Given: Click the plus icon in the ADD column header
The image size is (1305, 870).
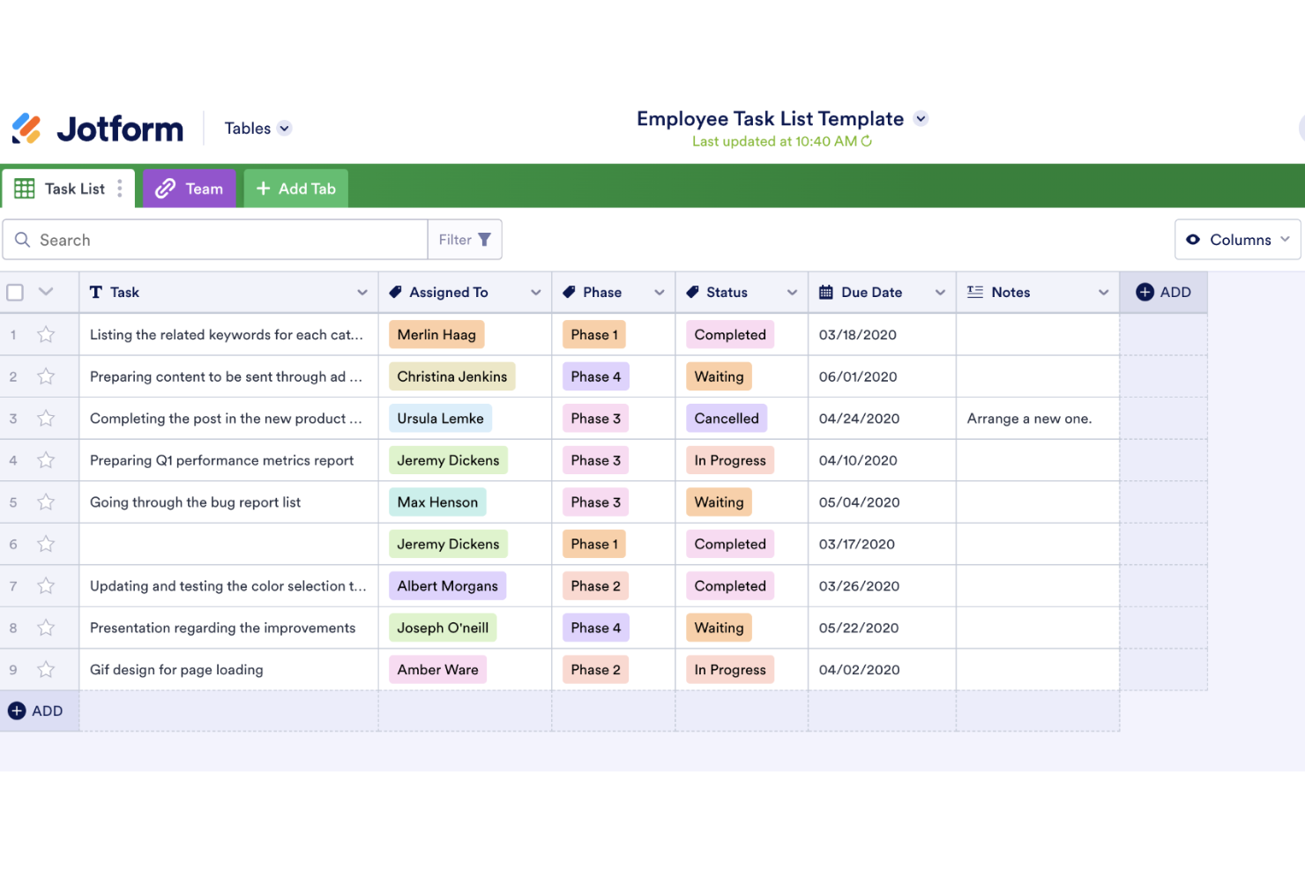Looking at the screenshot, I should point(1145,292).
